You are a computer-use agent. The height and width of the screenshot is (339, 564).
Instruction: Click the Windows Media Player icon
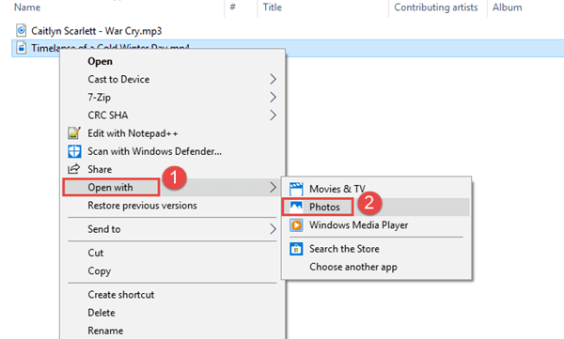296,225
